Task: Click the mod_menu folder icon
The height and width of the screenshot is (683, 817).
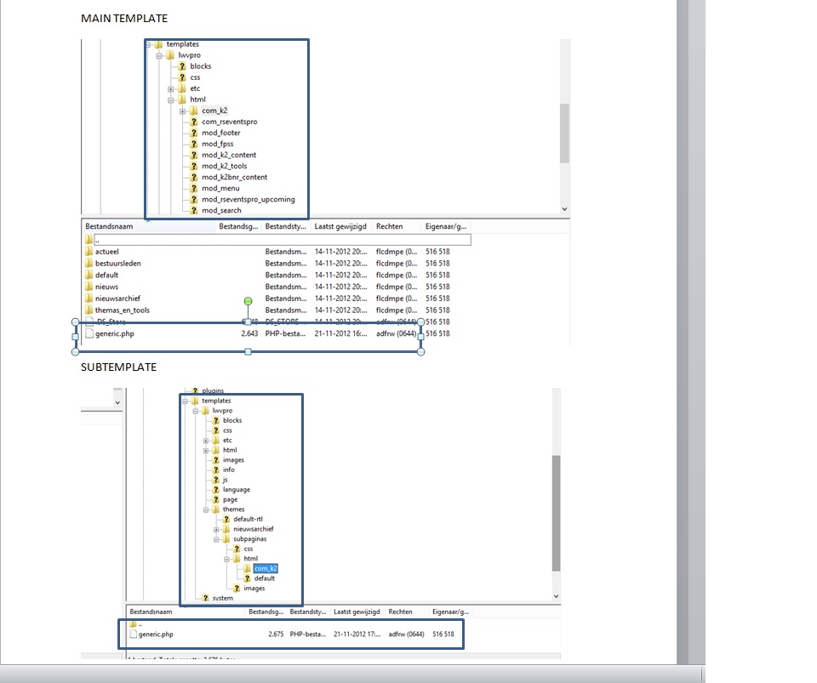Action: [x=195, y=188]
